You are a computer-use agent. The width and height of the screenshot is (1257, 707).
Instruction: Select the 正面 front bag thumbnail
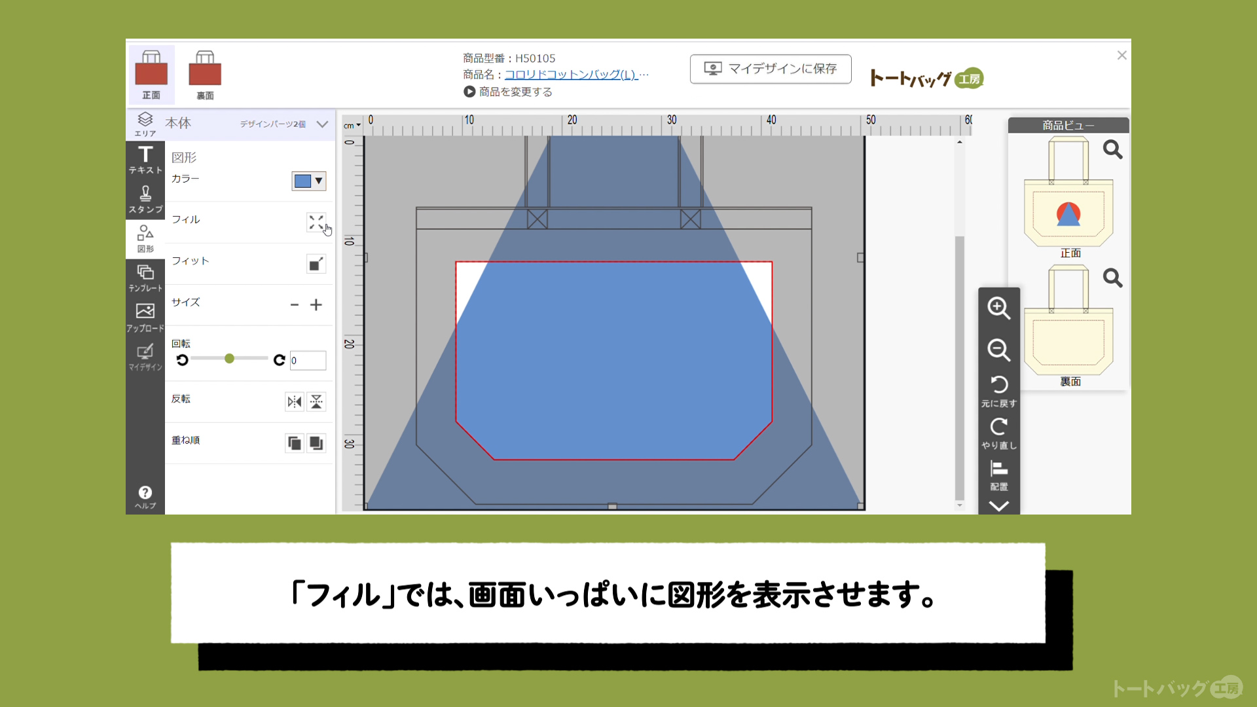151,75
